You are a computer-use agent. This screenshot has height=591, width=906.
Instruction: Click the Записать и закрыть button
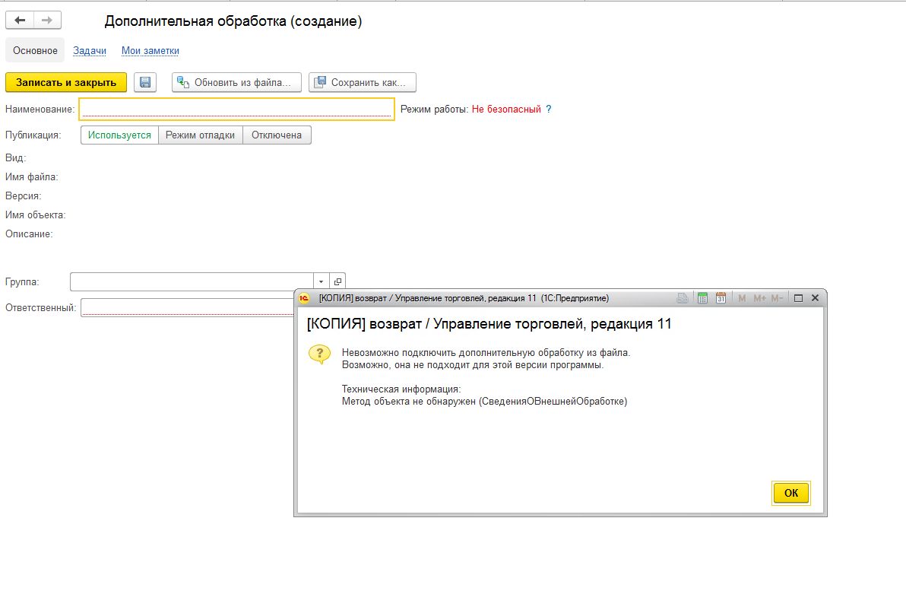tap(66, 82)
